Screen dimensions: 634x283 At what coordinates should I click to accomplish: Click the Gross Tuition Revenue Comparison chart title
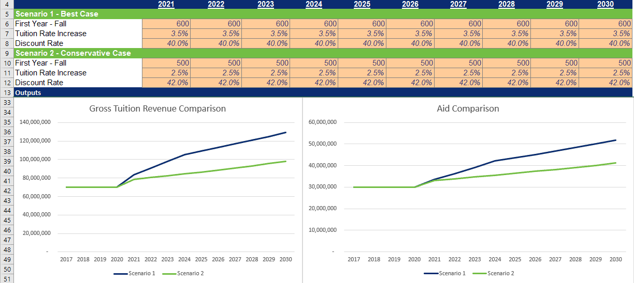click(157, 109)
